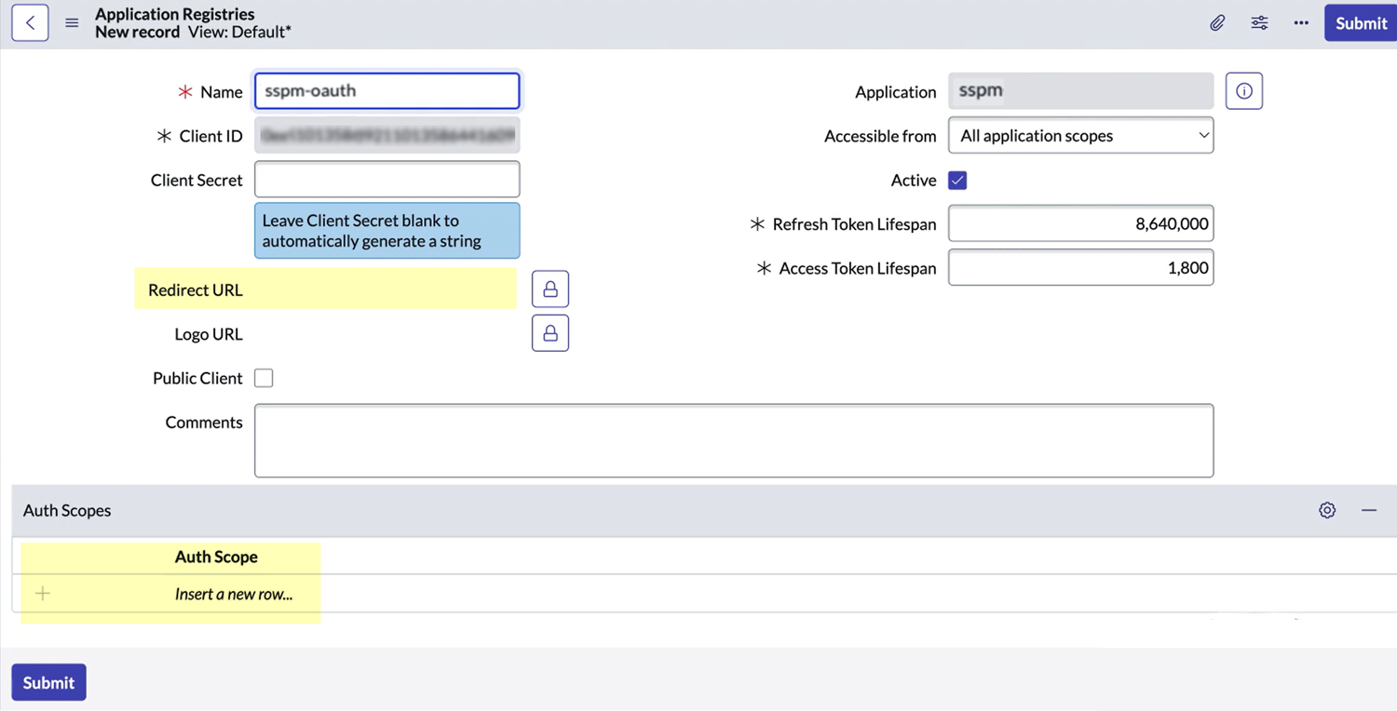Open the personalize form sliders icon
Screen dimensions: 1397x711
point(1259,23)
